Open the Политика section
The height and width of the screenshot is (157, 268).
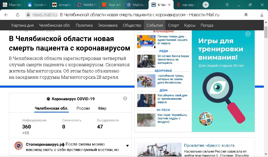click(84, 25)
